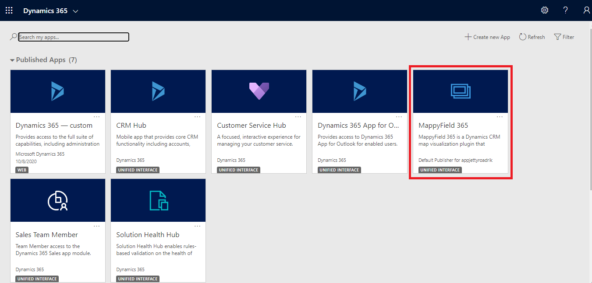Open more options for CRM Hub tile
592x283 pixels.
click(198, 117)
